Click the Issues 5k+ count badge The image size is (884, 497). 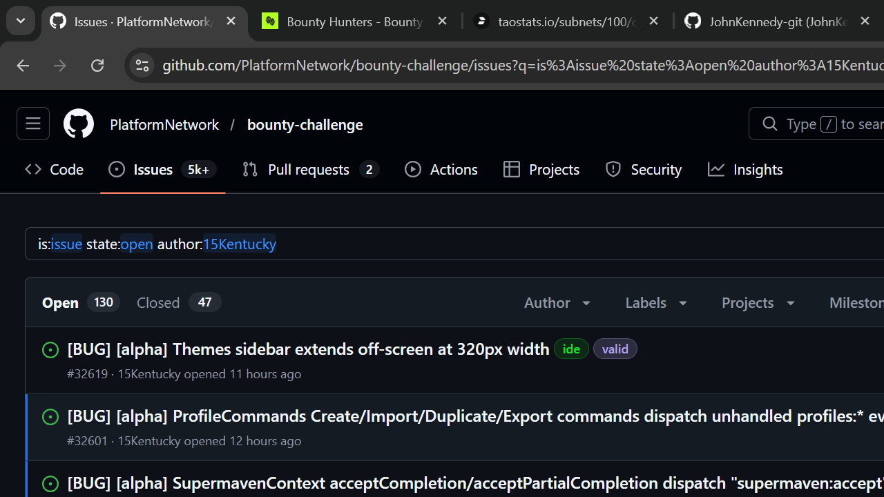198,170
